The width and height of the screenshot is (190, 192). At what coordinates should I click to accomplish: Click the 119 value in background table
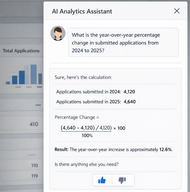[35, 176]
